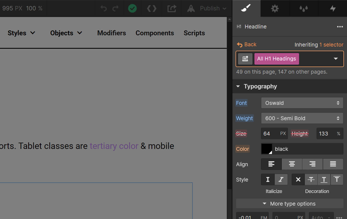
Task: Select center text alignment
Action: (292, 164)
